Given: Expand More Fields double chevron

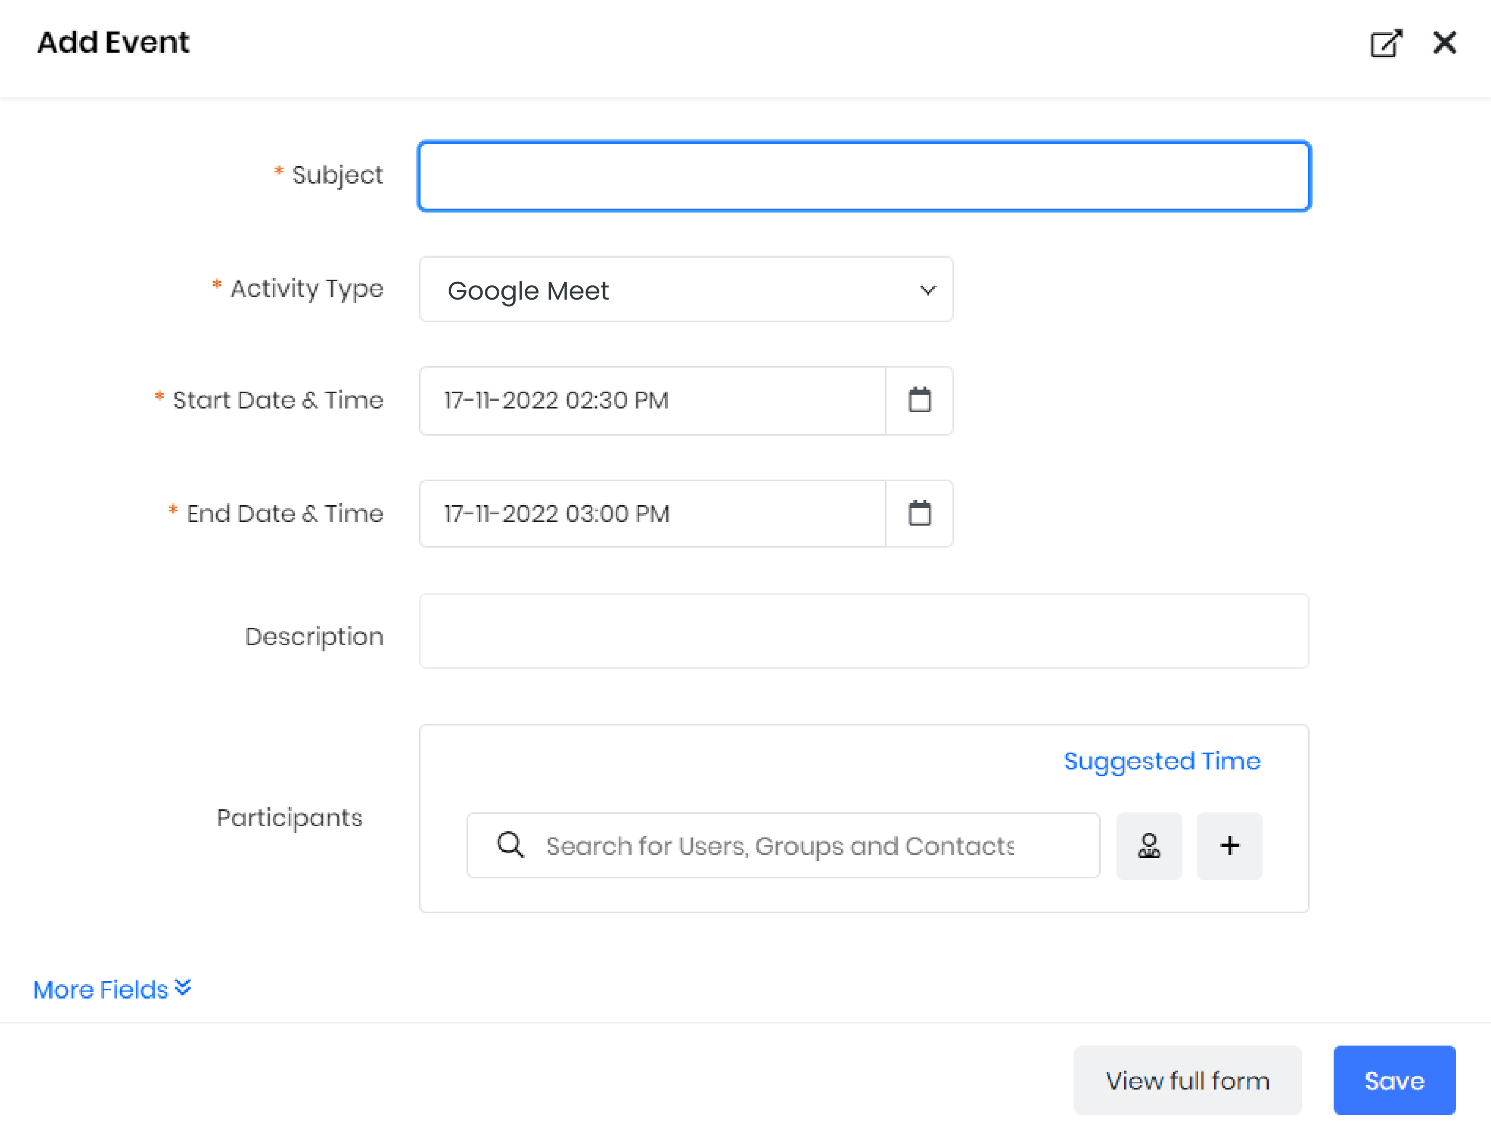Looking at the screenshot, I should 183,988.
